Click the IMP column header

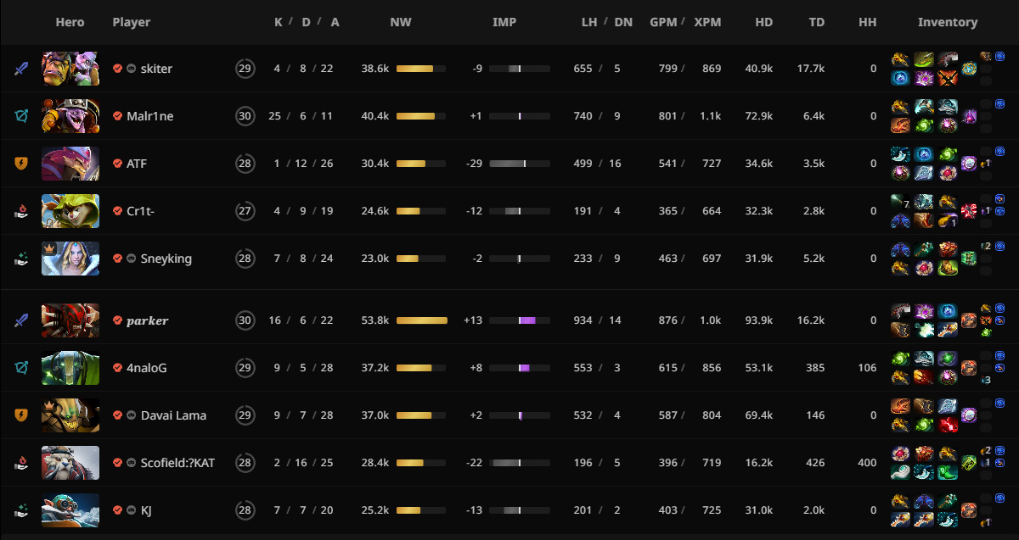tap(504, 23)
